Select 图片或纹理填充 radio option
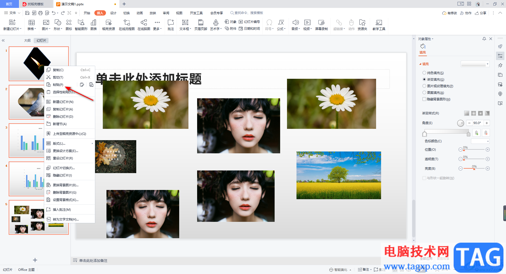Image resolution: width=506 pixels, height=274 pixels. coord(424,86)
